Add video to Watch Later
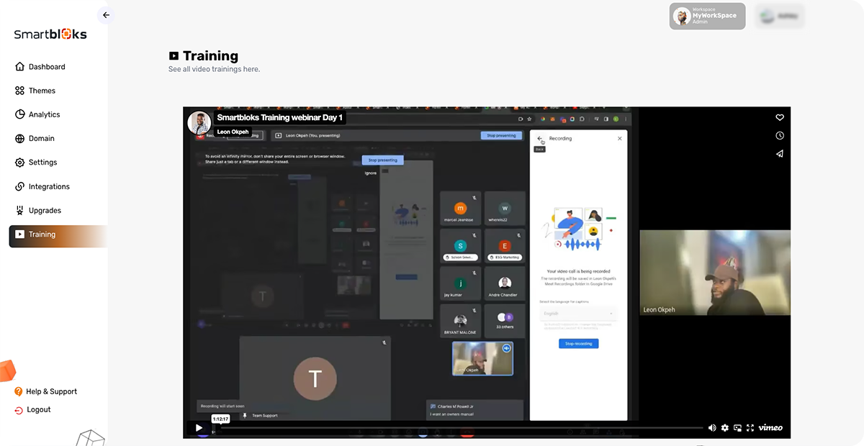The height and width of the screenshot is (446, 864). 779,136
